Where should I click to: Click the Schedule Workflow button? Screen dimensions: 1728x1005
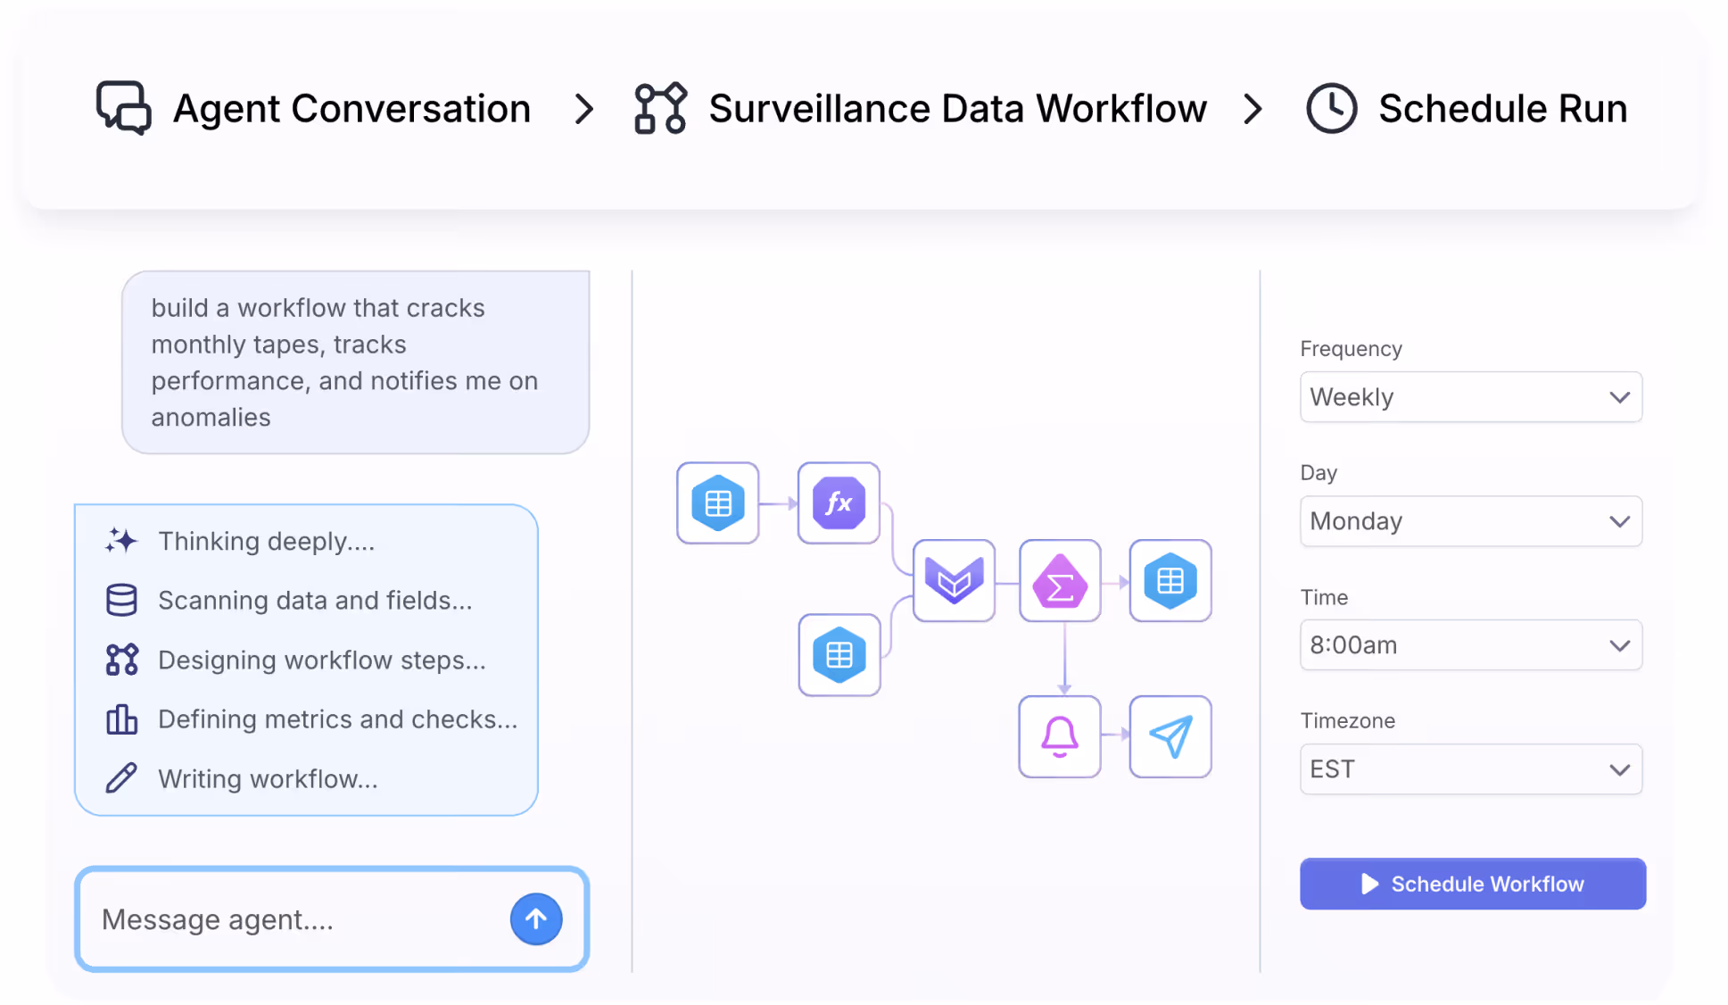click(x=1473, y=884)
